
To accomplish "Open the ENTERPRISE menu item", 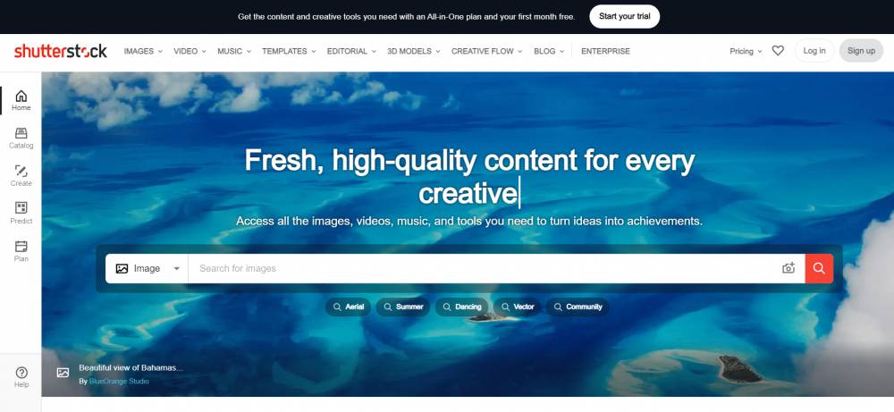I will (605, 51).
